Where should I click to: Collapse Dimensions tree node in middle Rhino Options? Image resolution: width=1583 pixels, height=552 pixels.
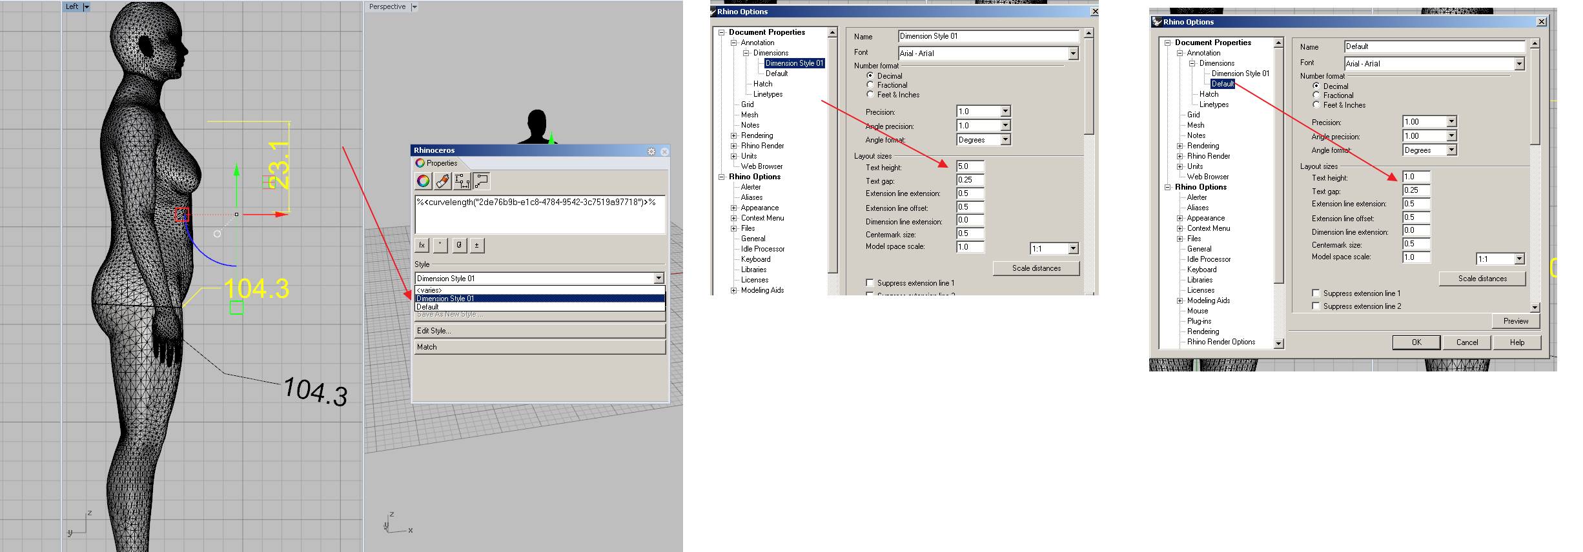click(746, 53)
